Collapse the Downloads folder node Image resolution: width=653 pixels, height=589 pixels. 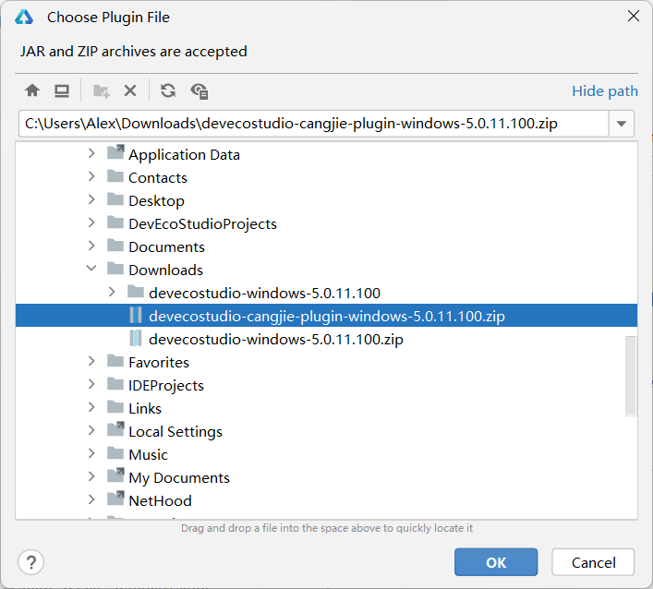[91, 270]
